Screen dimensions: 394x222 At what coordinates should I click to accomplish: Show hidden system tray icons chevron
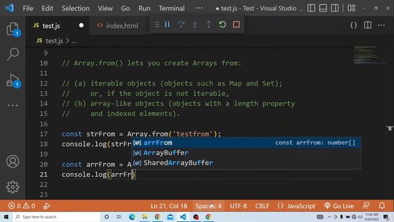[x=329, y=216]
